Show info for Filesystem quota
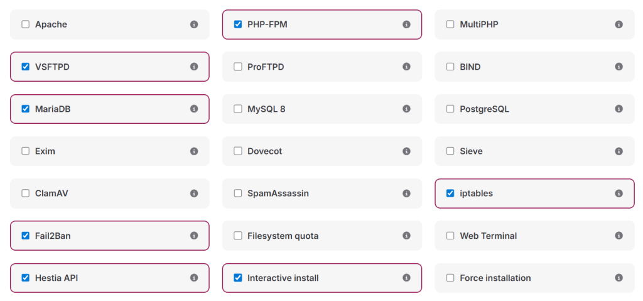643x301 pixels. (x=406, y=236)
